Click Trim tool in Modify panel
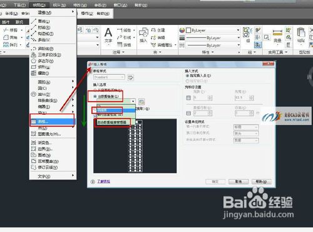 click(x=11, y=31)
